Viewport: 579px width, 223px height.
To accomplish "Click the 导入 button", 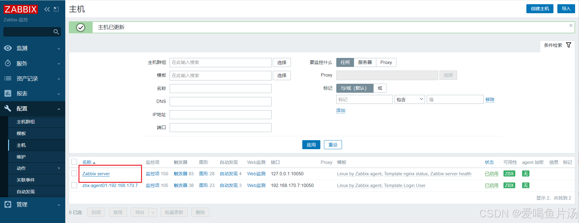I will pyautogui.click(x=566, y=9).
